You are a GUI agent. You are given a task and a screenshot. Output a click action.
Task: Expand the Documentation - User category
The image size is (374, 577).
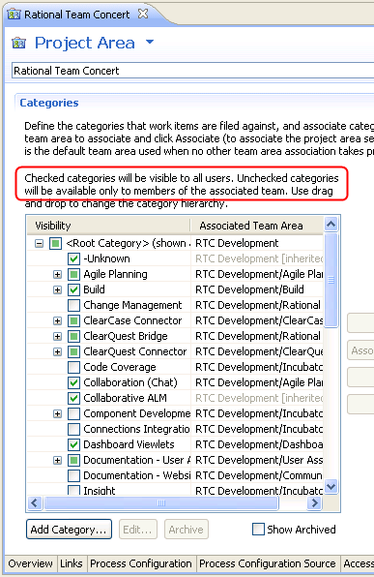tap(58, 460)
